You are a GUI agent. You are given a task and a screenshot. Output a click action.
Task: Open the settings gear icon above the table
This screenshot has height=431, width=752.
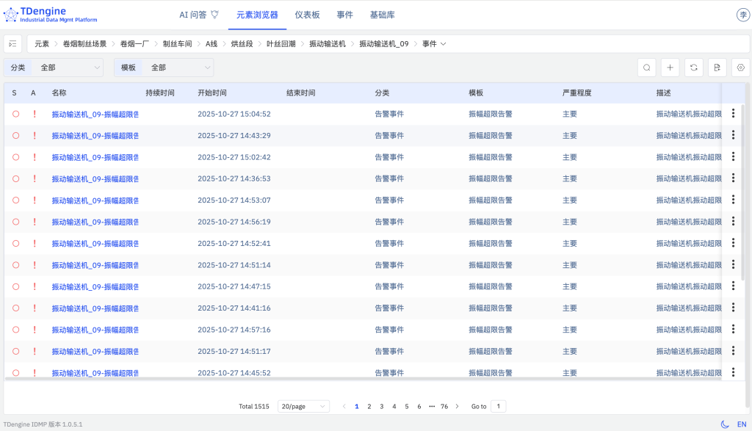click(741, 67)
